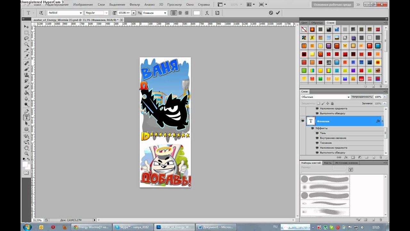410x231 pixels.
Task: Switch to Skype in the taskbar
Action: point(133,227)
